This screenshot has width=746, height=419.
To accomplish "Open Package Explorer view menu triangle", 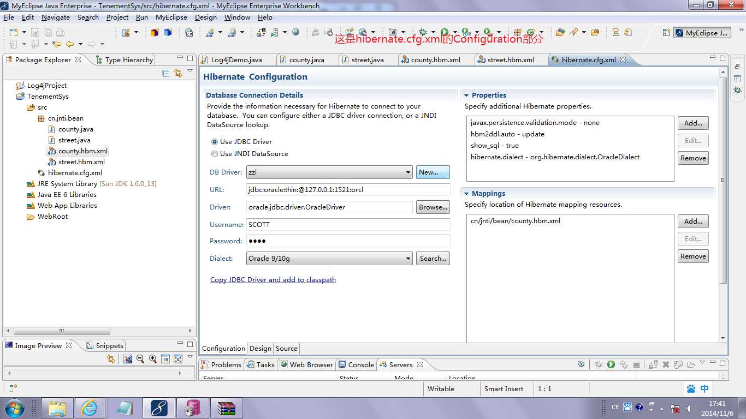I will (x=190, y=71).
